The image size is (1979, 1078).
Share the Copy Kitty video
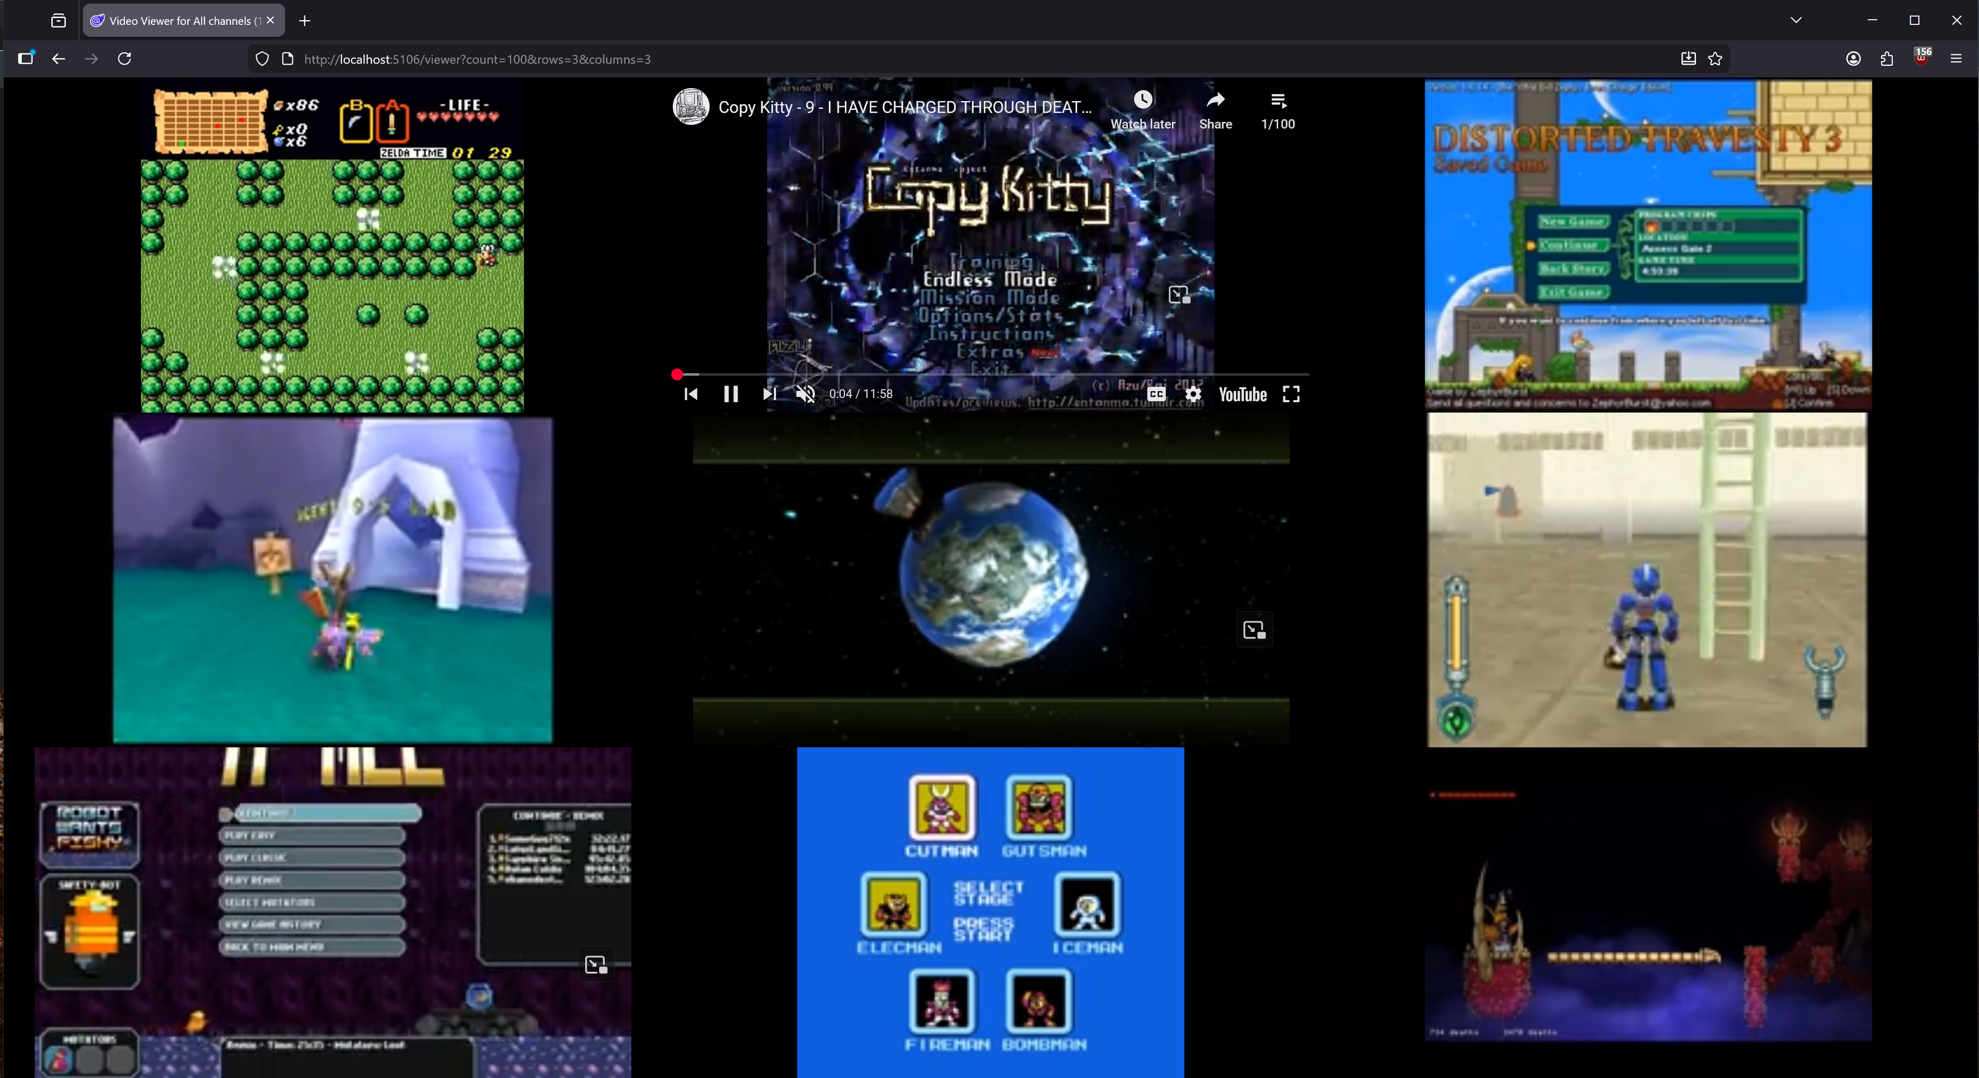click(1215, 110)
